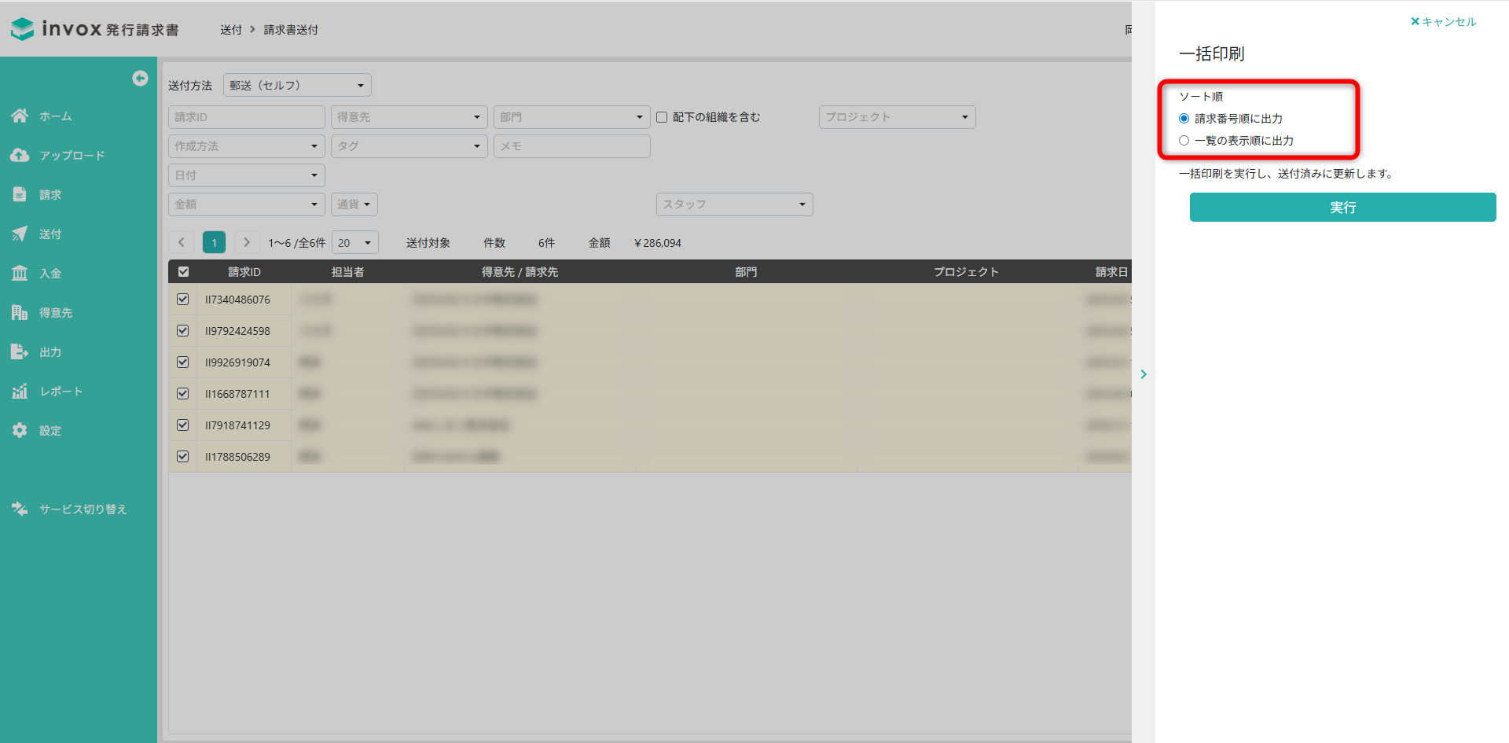Image resolution: width=1509 pixels, height=743 pixels.
Task: Open the 出力 menu item in sidebar
Action: (x=50, y=352)
